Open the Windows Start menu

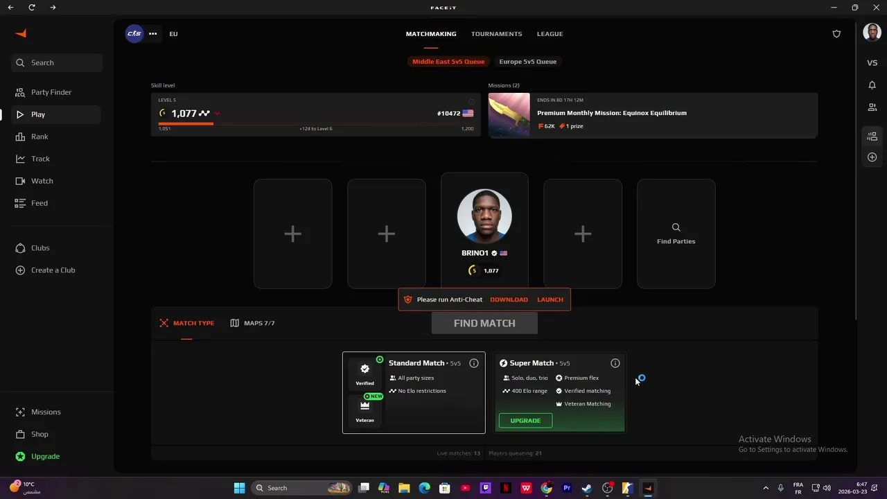239,488
